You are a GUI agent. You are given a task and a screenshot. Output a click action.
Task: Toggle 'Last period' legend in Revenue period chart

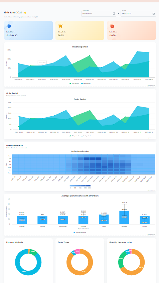(86, 84)
